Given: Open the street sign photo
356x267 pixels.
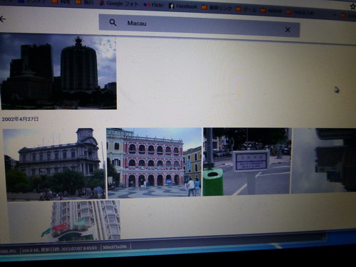Looking at the screenshot, I should click(x=247, y=162).
